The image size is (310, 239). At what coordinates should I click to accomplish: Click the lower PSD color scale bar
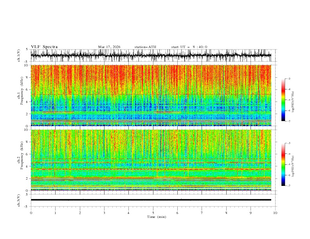[283, 164]
